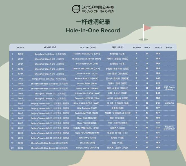The height and width of the screenshot is (166, 186).
Task: Click the 'HOLE' column header
Action: pos(147,47)
